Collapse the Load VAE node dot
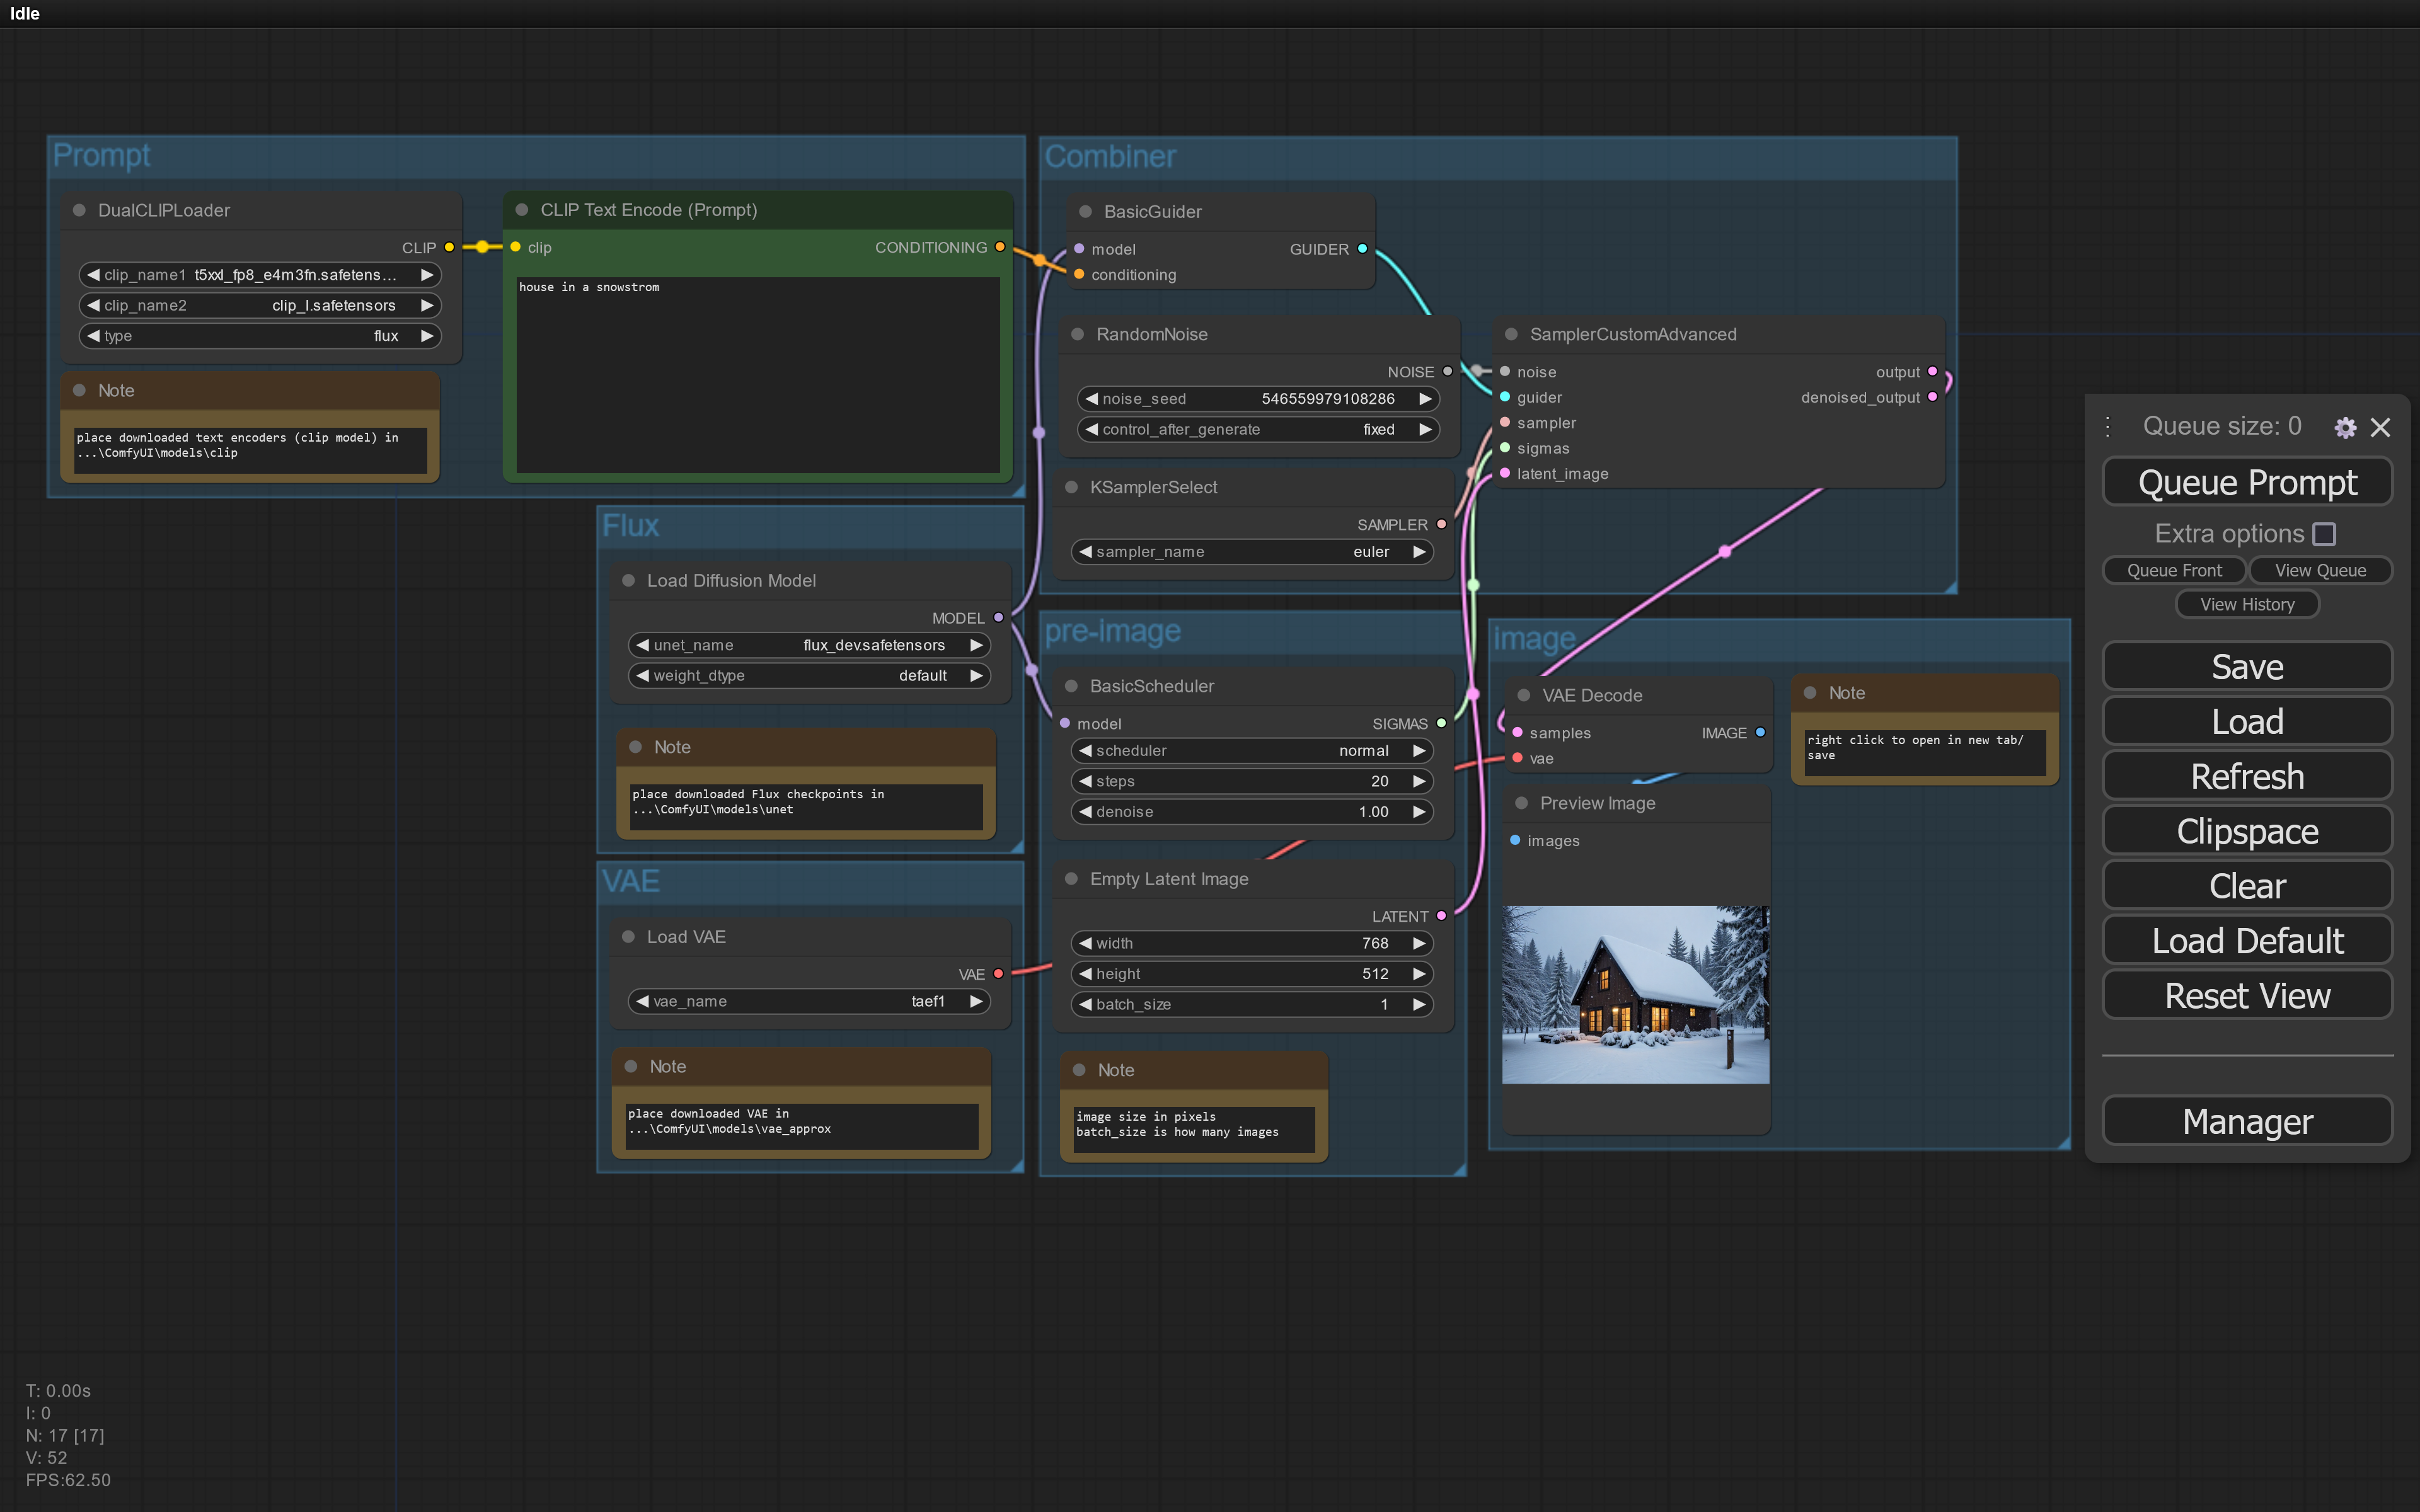 point(628,936)
